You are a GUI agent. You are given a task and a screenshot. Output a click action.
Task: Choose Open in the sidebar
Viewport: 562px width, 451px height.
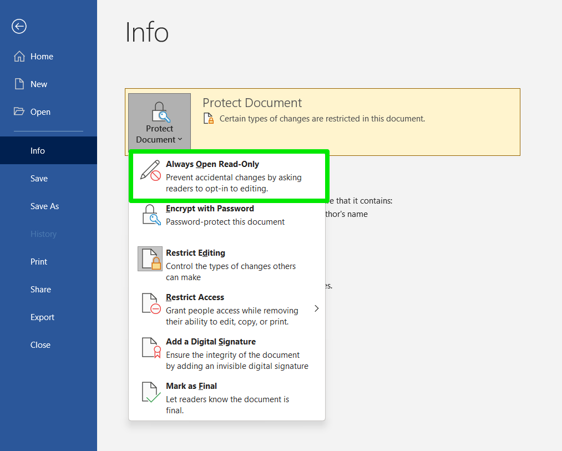tap(48, 112)
